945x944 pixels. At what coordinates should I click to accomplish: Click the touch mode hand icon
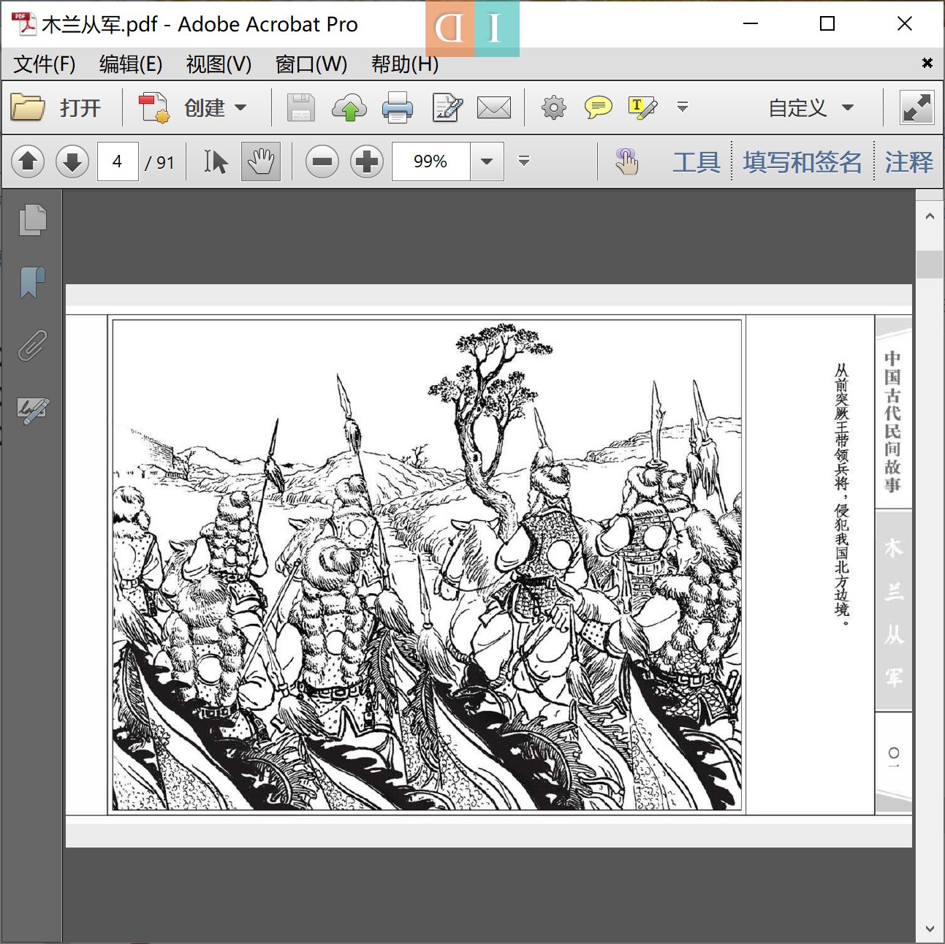[626, 161]
